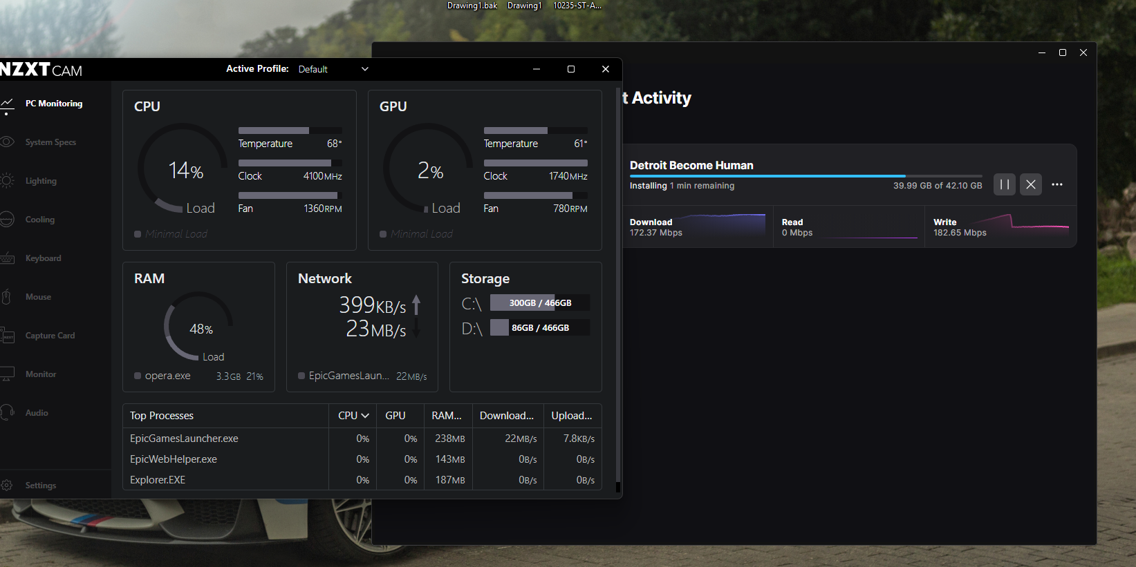Screen dimensions: 1136x567
Task: Click the CPU Minimal Load status
Action: [x=171, y=234]
